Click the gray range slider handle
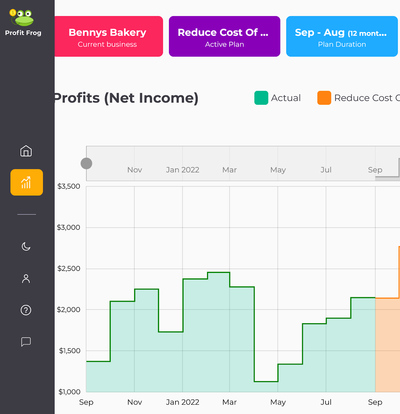 click(x=86, y=164)
